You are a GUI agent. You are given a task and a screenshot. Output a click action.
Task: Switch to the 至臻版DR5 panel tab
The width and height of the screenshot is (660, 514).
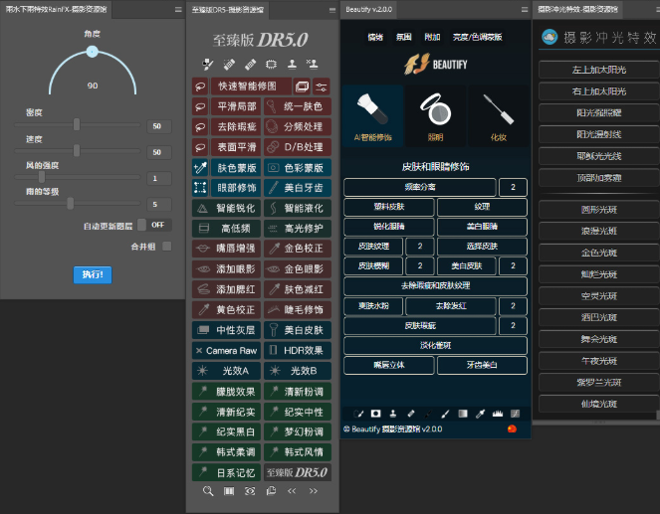[228, 10]
